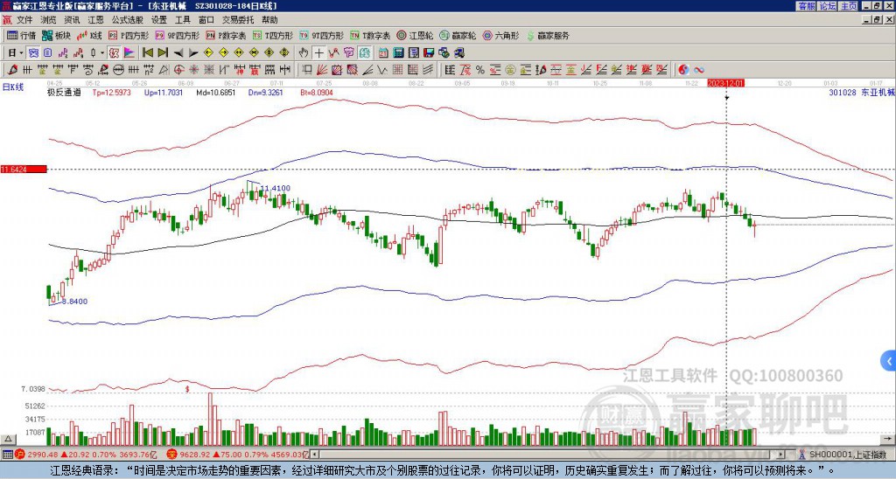The width and height of the screenshot is (896, 479).
Task: Open the 六角形 tool
Action: (x=501, y=35)
